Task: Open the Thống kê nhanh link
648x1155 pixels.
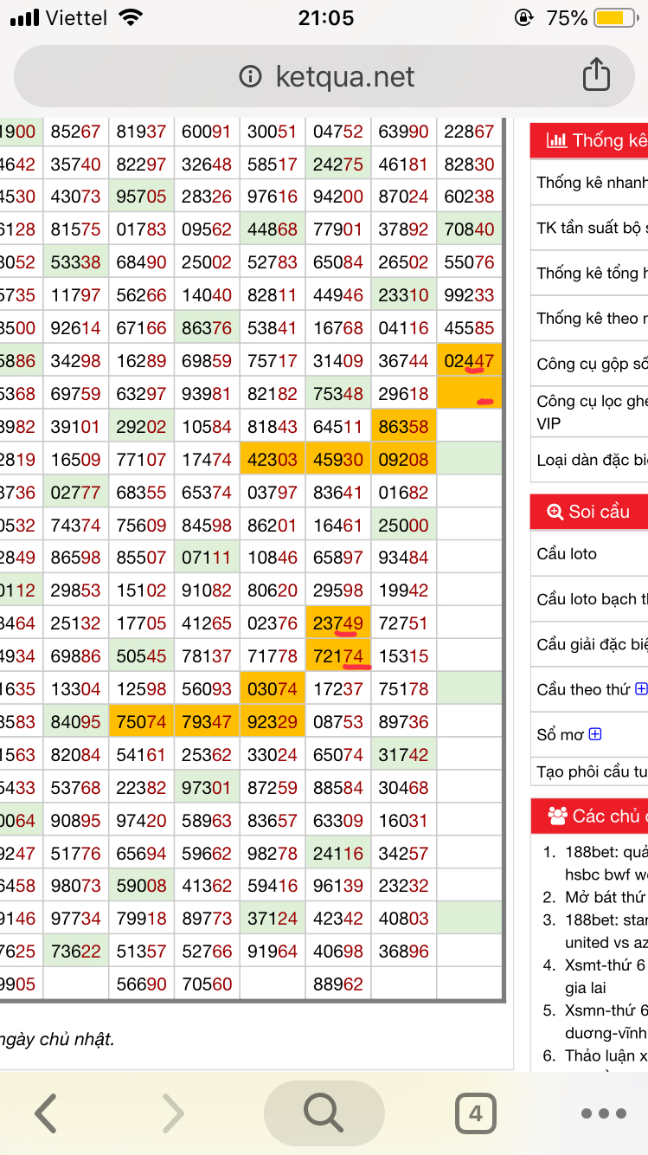Action: click(x=592, y=182)
